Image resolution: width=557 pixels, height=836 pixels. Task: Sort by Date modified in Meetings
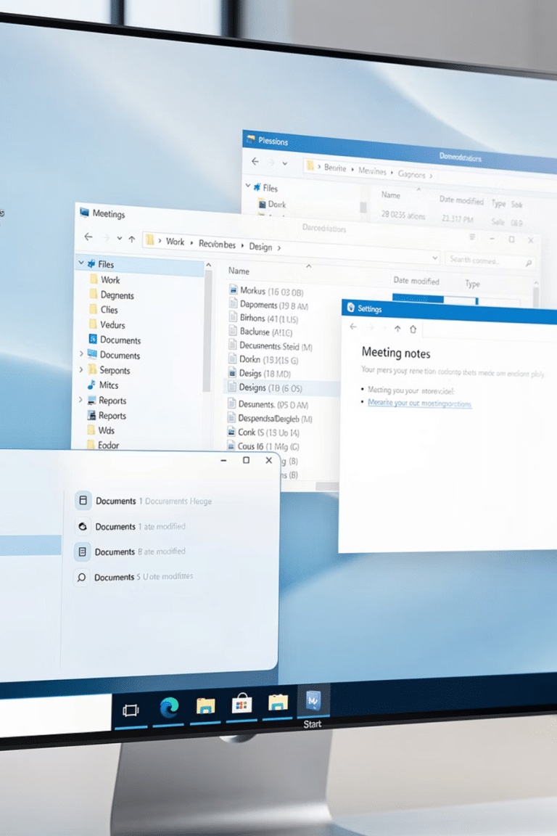pyautogui.click(x=416, y=280)
